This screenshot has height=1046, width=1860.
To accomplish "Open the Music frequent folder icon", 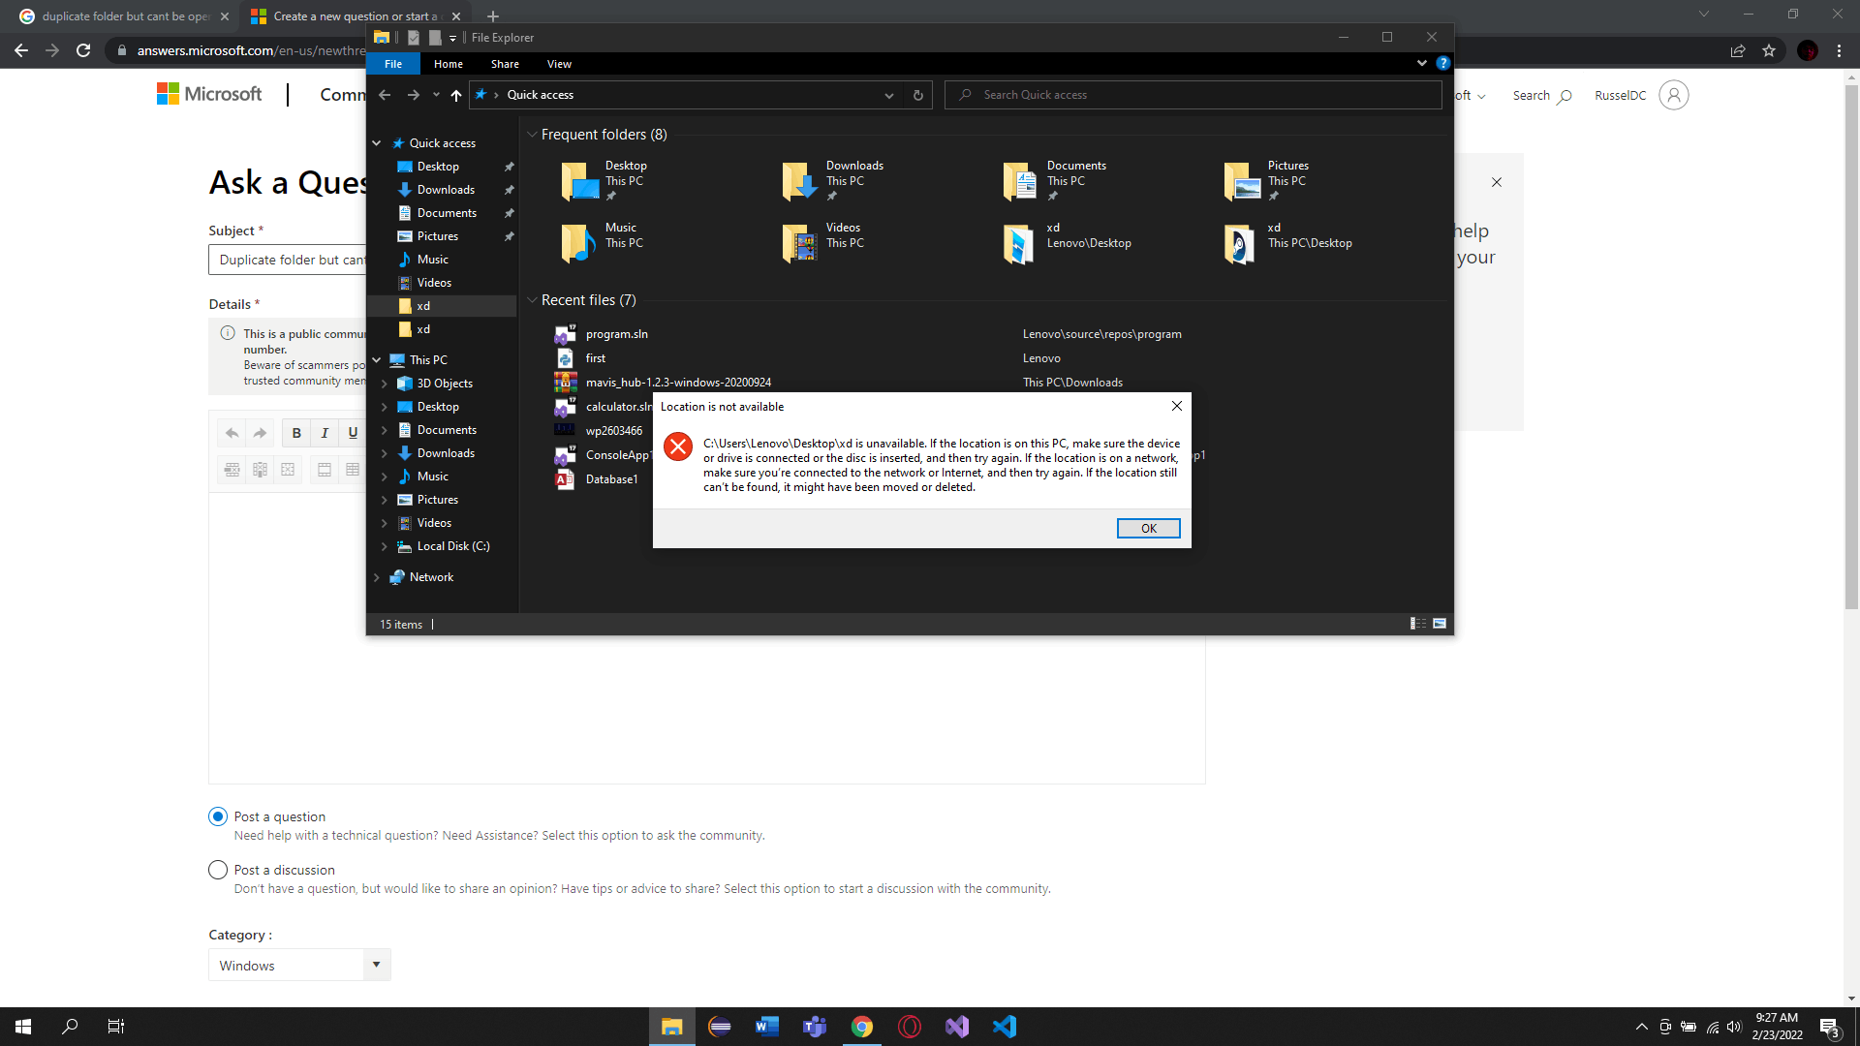I will 579,243.
